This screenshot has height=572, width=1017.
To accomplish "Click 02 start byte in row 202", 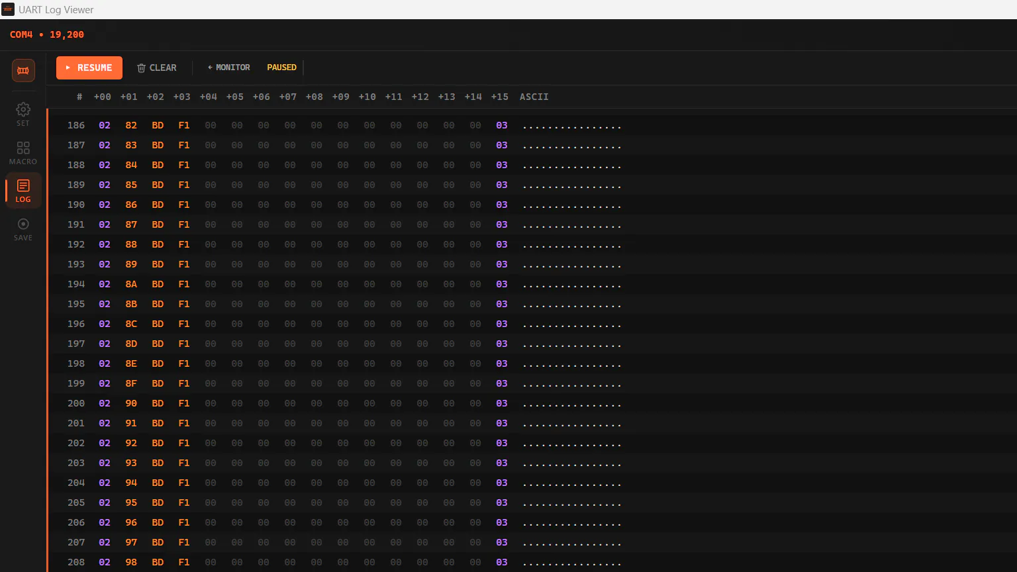I will [105, 443].
